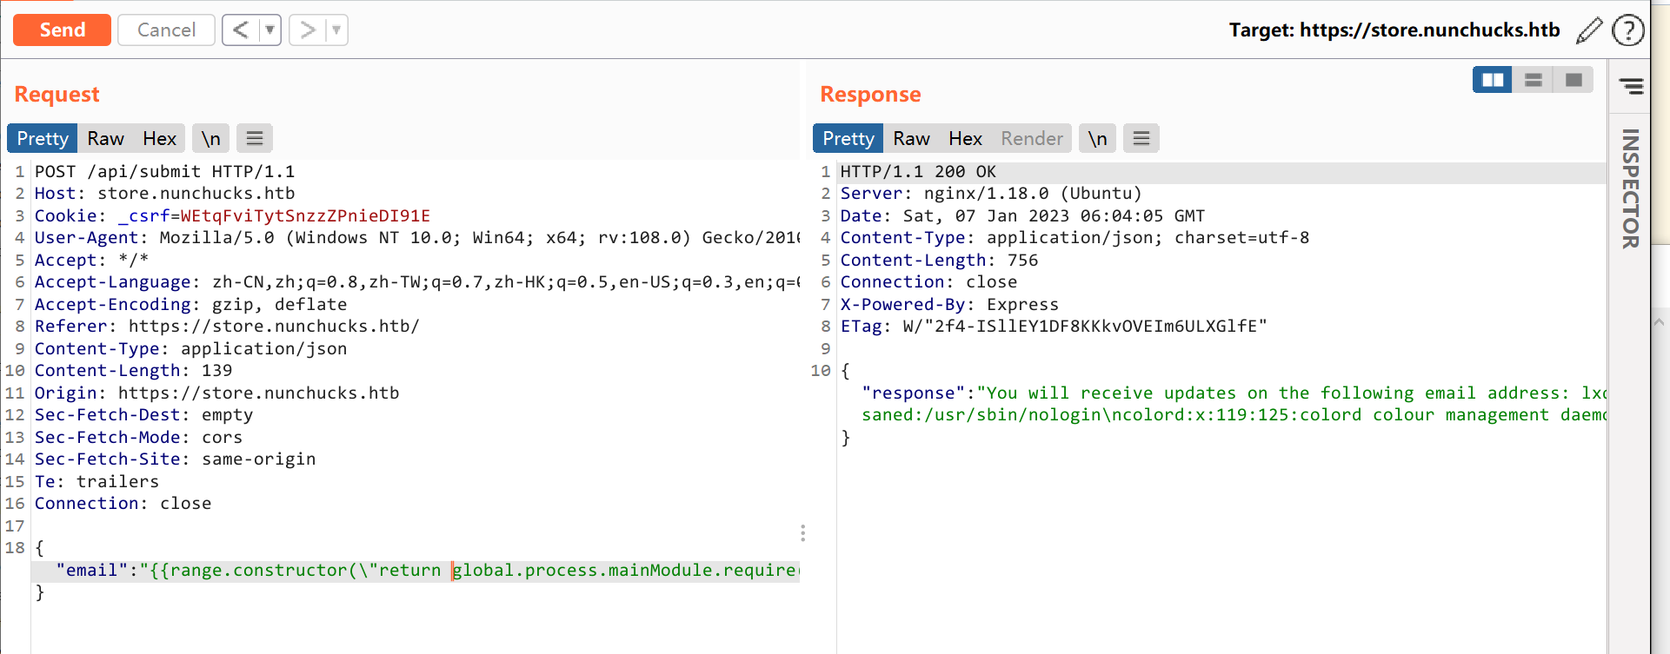Click the Accept-Language header line

(x=416, y=281)
